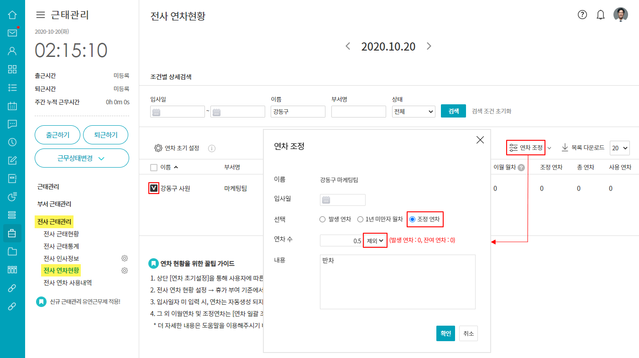Open the 제외 dropdown for 연차 수
This screenshot has width=639, height=358.
click(375, 240)
